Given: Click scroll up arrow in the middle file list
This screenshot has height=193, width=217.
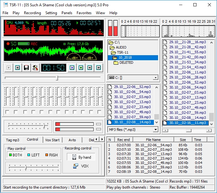Looking at the screenshot, I should 156,87.
